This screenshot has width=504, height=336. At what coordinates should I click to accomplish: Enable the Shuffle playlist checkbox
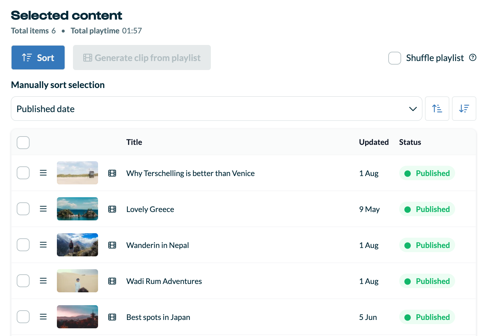(394, 58)
